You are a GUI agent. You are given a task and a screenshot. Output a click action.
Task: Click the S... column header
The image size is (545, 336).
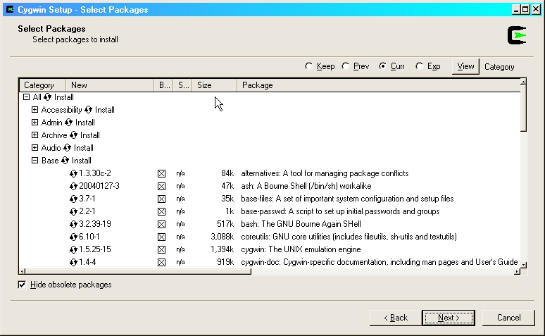point(182,85)
